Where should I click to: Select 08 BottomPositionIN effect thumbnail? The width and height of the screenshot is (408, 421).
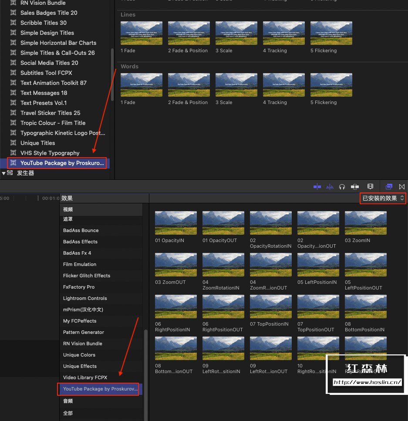pos(366,306)
